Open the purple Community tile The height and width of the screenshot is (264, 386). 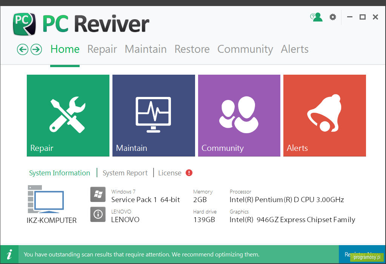[x=239, y=115]
